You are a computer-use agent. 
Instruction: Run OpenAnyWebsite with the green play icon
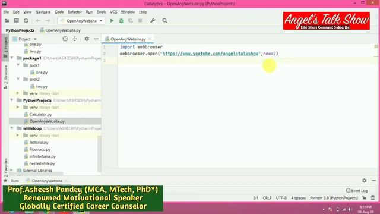[x=112, y=21]
